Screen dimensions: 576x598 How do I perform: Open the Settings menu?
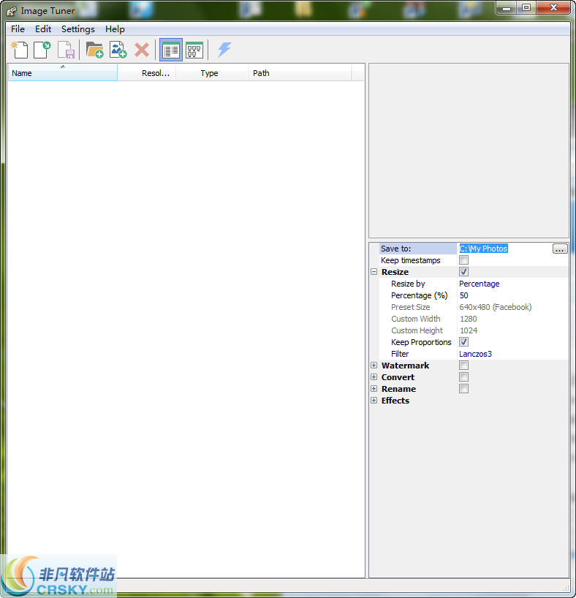click(77, 29)
